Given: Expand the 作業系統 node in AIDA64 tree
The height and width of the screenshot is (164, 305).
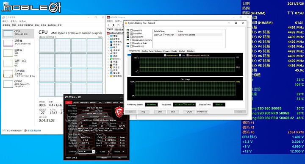Looking at the screenshot, I should [108, 42].
